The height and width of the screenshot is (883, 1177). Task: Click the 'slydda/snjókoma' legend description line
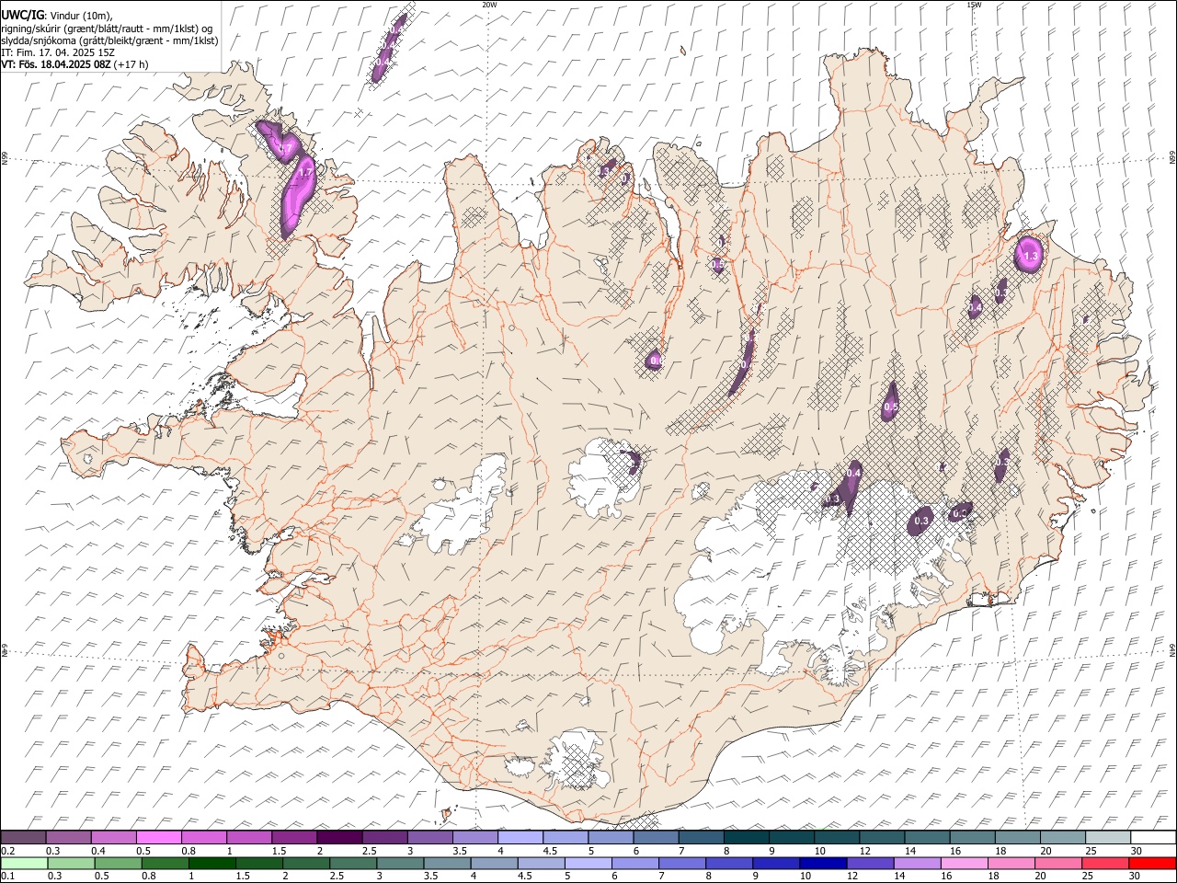(x=109, y=40)
